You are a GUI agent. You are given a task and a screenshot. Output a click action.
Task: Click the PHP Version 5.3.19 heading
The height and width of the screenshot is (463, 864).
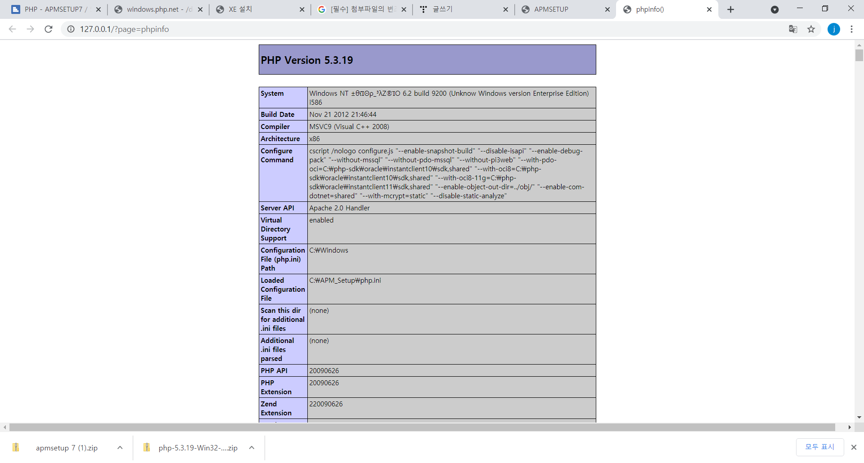pyautogui.click(x=307, y=60)
